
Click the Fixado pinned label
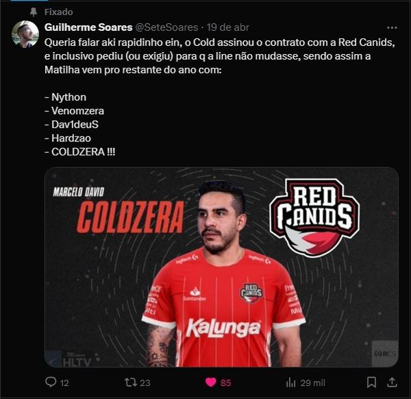59,12
